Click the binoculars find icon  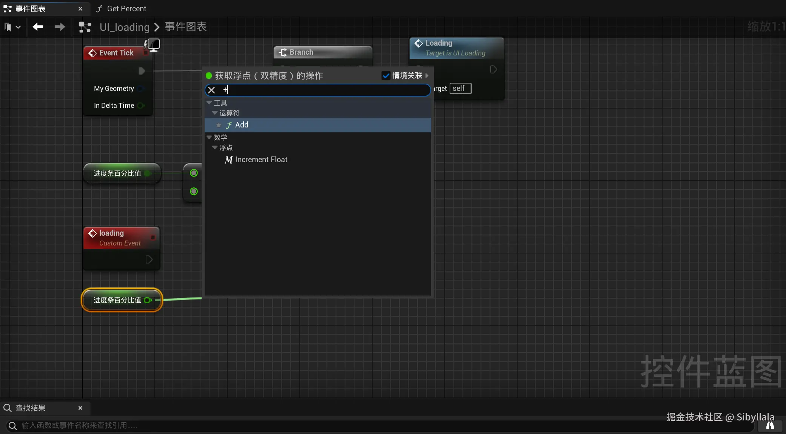pyautogui.click(x=770, y=425)
